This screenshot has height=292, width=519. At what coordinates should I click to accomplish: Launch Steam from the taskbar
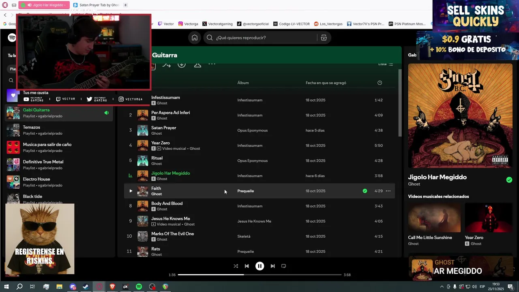(86, 287)
